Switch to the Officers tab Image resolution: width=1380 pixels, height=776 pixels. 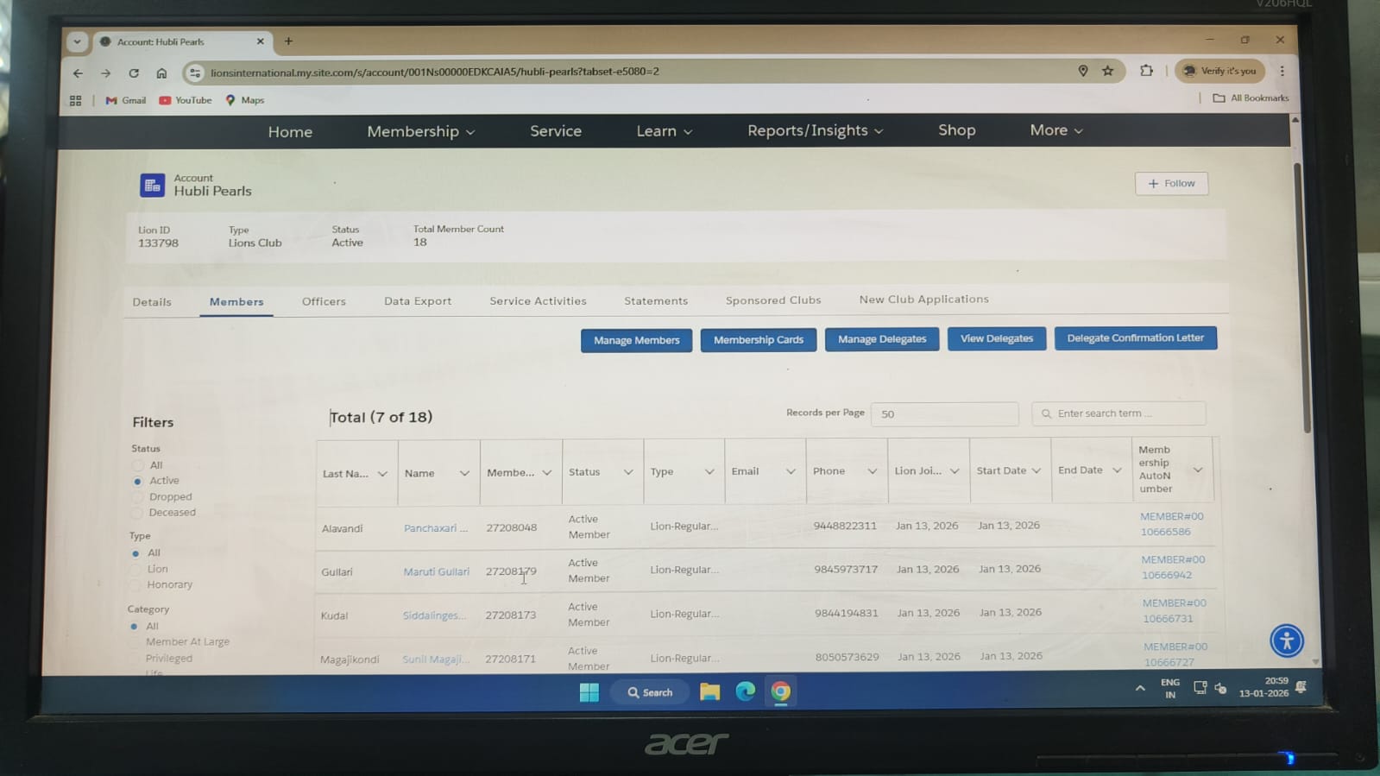(324, 301)
